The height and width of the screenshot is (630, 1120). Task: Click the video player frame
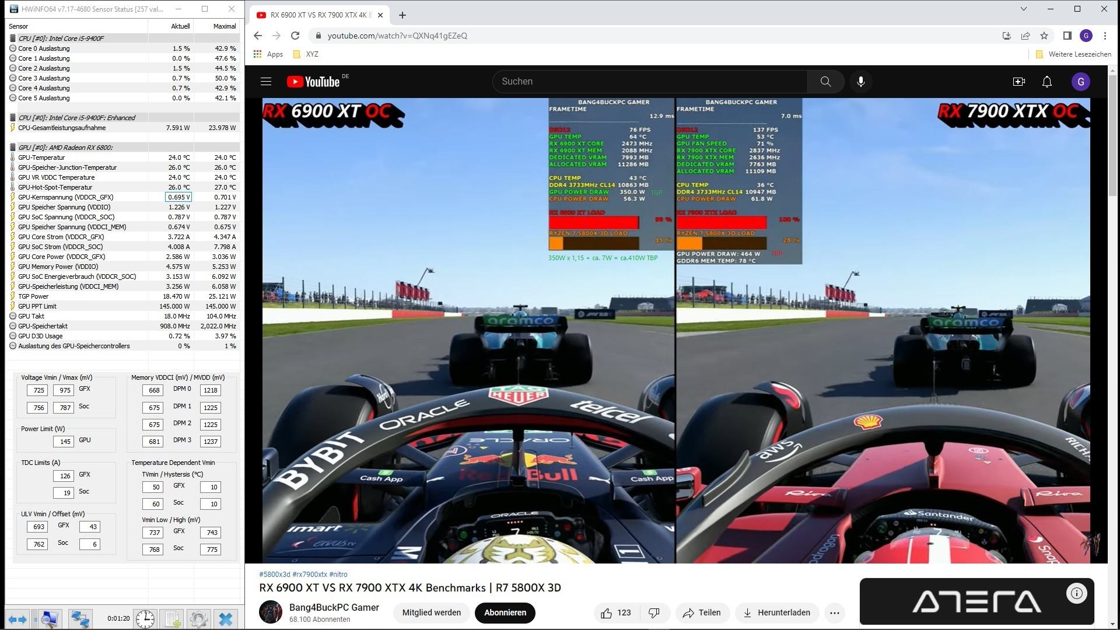tap(676, 330)
